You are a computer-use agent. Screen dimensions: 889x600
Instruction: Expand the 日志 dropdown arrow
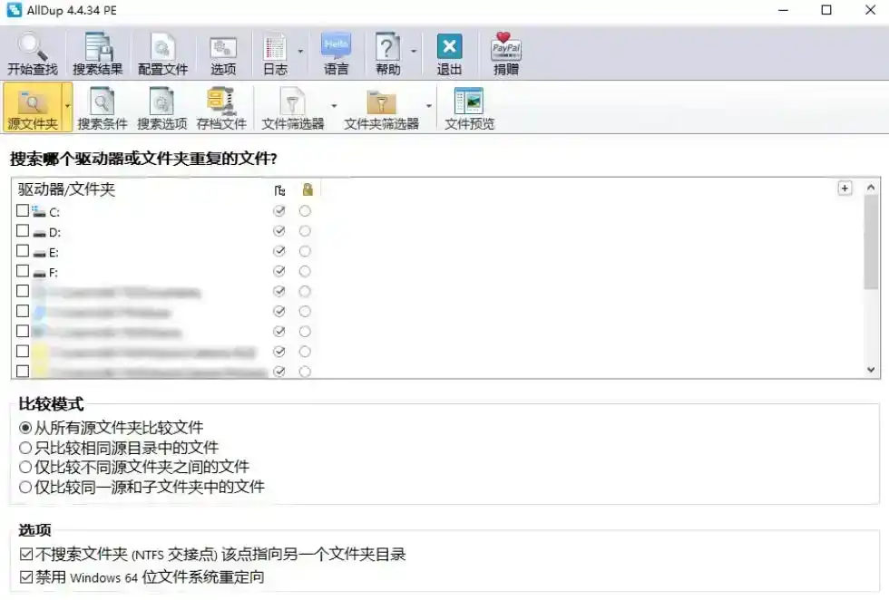click(301, 52)
